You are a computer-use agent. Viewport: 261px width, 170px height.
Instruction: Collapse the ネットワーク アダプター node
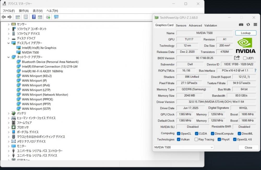click(9, 57)
